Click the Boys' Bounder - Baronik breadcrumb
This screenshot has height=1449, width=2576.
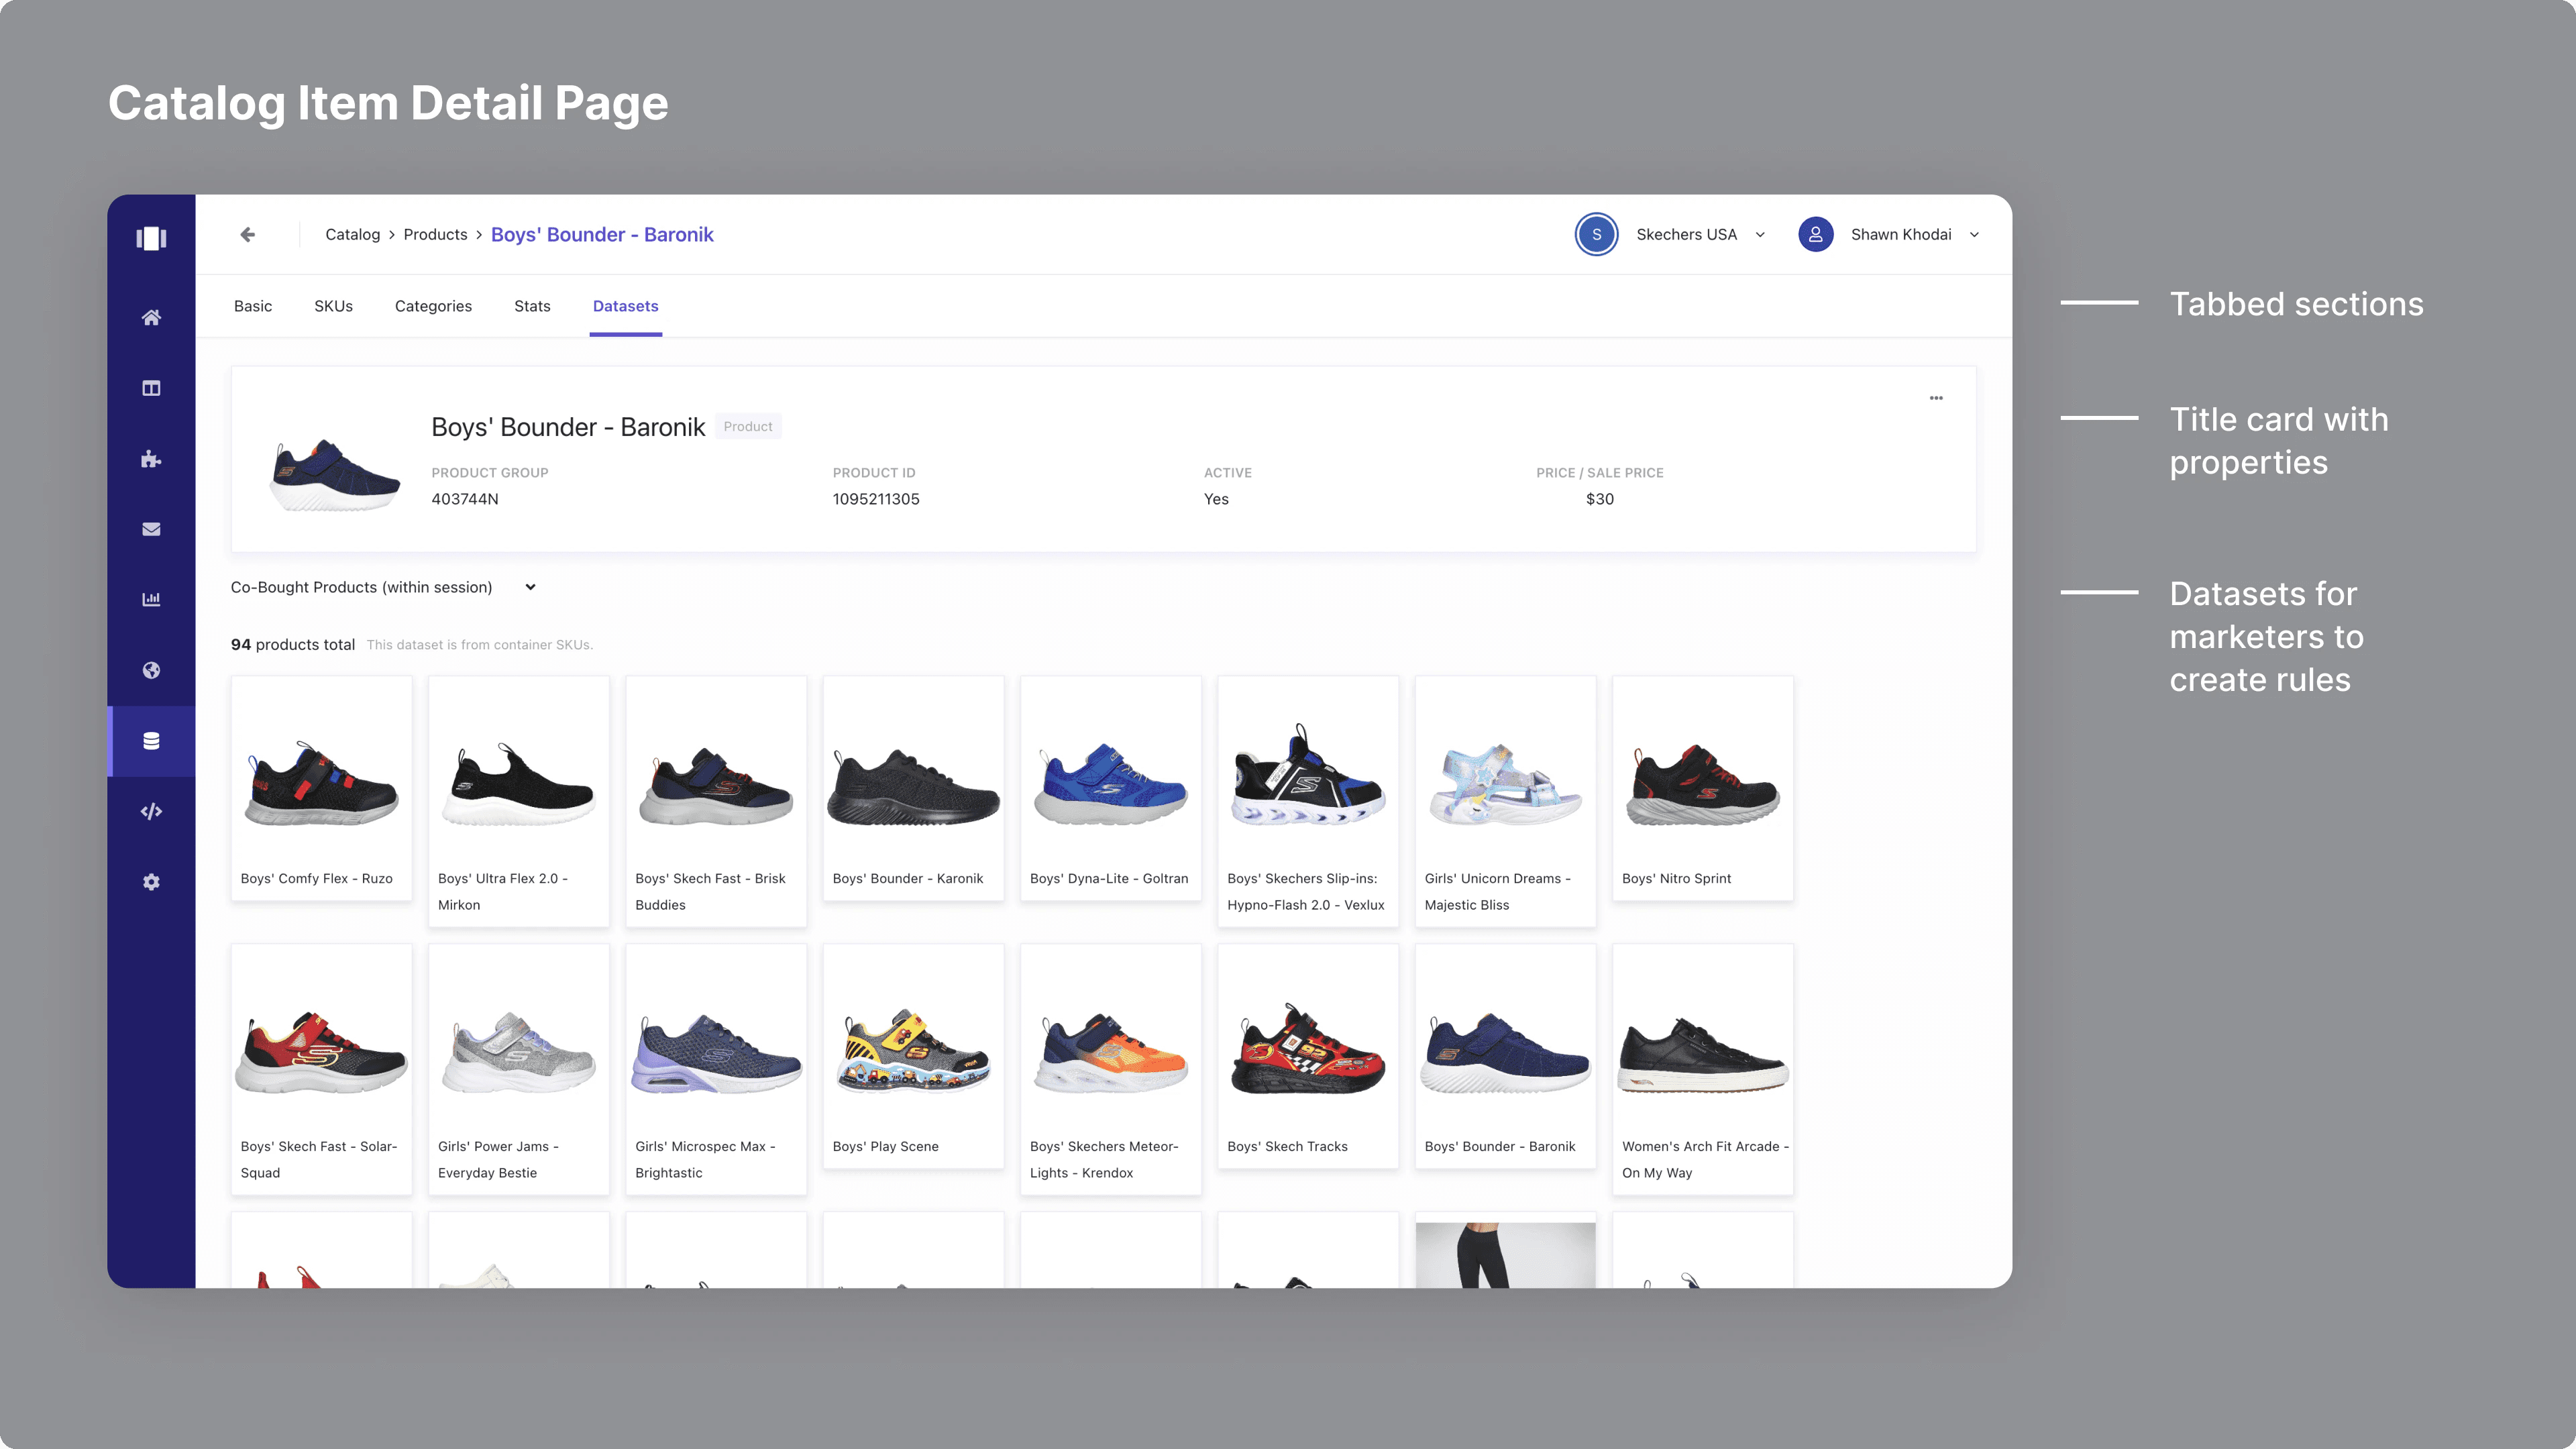tap(602, 234)
